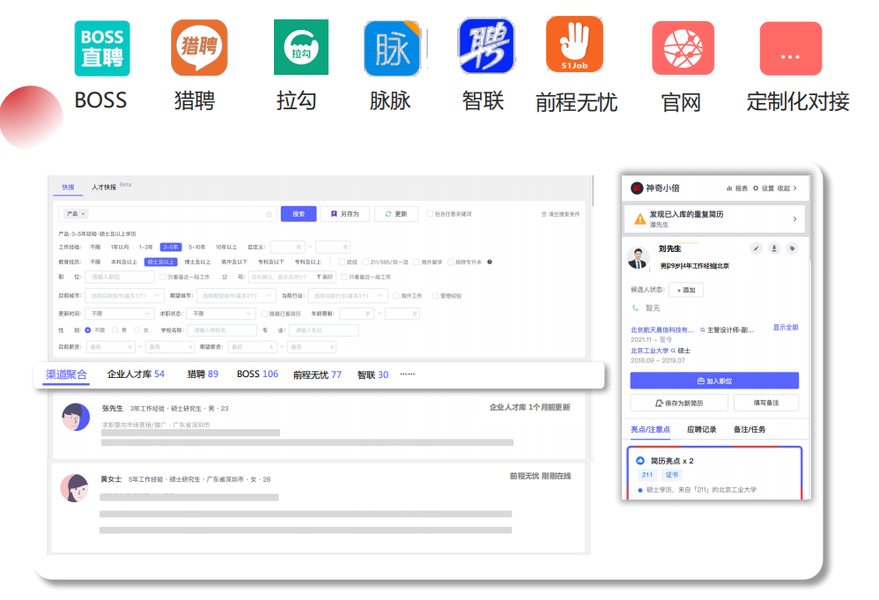The height and width of the screenshot is (600, 879).
Task: Click the blue 搜索 button
Action: point(299,213)
